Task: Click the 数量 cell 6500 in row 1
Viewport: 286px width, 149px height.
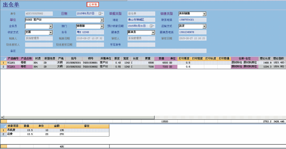Action: coord(161,63)
